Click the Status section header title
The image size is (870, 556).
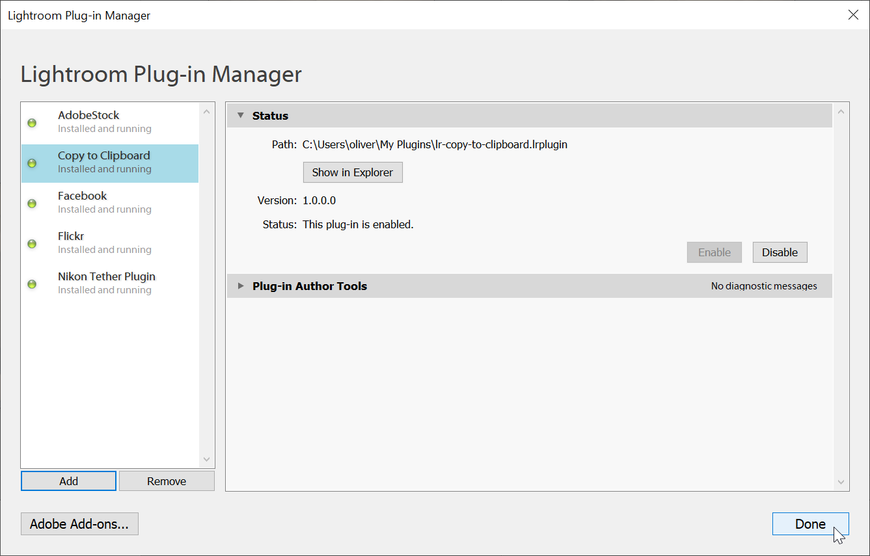tap(270, 116)
